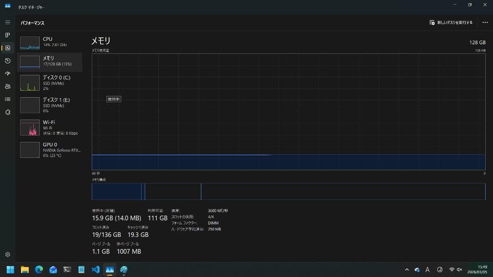Open the Services page icon
Viewport: 493px width, 277px height.
coord(7,112)
